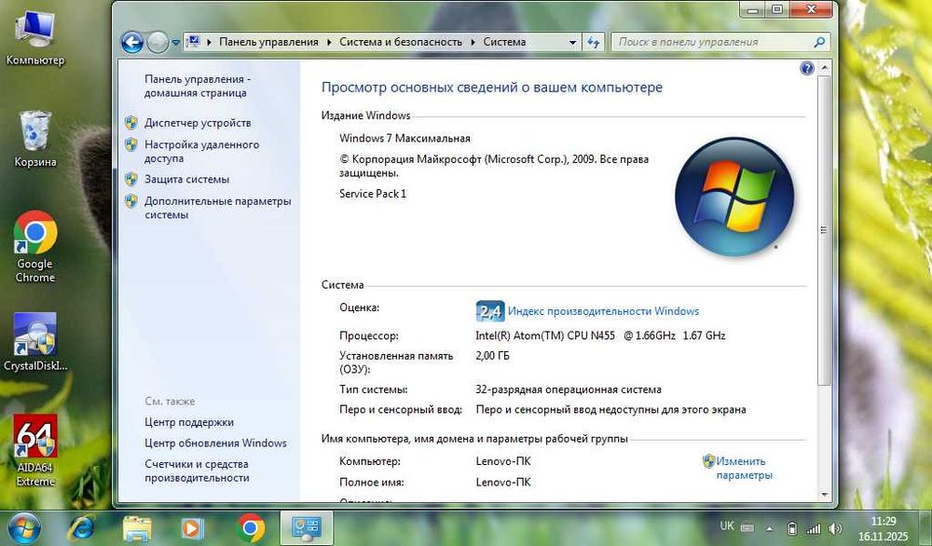Expand arrow after 'Панель управления' breadcrumb

pos(329,42)
